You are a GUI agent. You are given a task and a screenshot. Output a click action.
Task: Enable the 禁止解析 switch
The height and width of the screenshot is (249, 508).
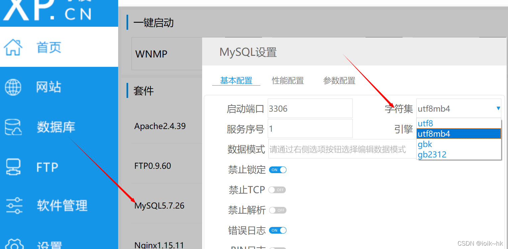tap(278, 210)
